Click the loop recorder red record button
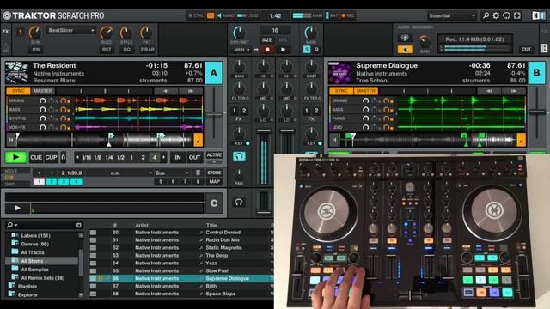Image resolution: width=550 pixels, height=309 pixels. coord(267,50)
